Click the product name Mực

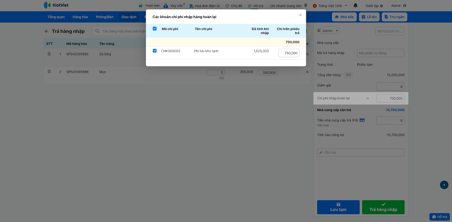point(103,72)
